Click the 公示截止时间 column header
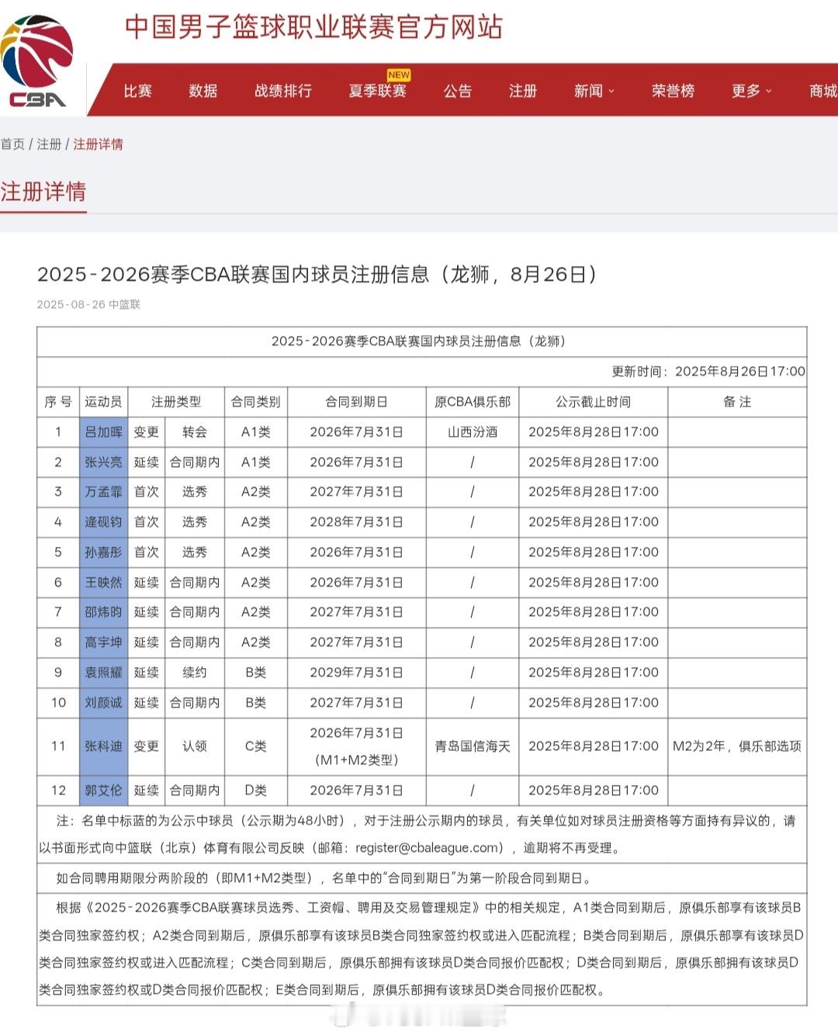The width and height of the screenshot is (838, 1035). 594,402
